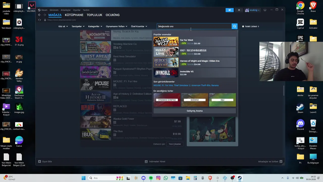Click Instagram in the taskbar
This screenshot has width=323, height=182.
[158, 178]
